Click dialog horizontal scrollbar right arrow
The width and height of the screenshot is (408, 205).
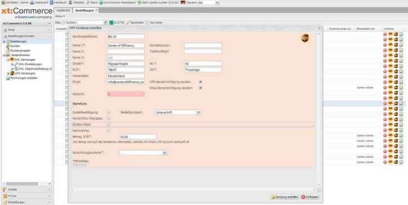pyautogui.click(x=315, y=190)
